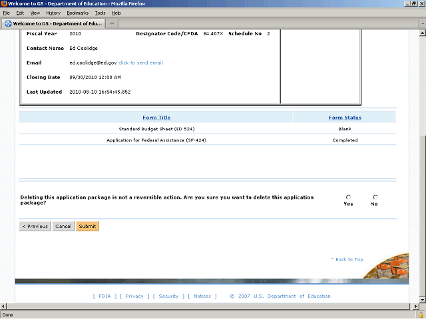Click the email address ed.coolidge@ed.gov
The width and height of the screenshot is (426, 319).
tap(93, 62)
